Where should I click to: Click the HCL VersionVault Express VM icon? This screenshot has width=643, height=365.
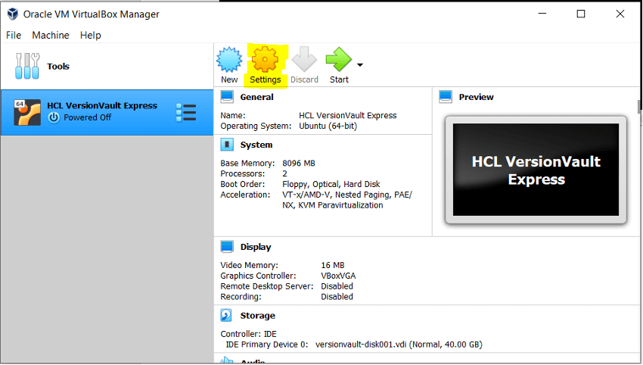(27, 112)
